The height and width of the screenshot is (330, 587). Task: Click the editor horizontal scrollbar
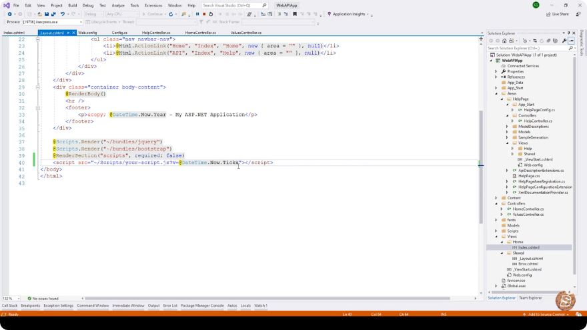coord(267,299)
